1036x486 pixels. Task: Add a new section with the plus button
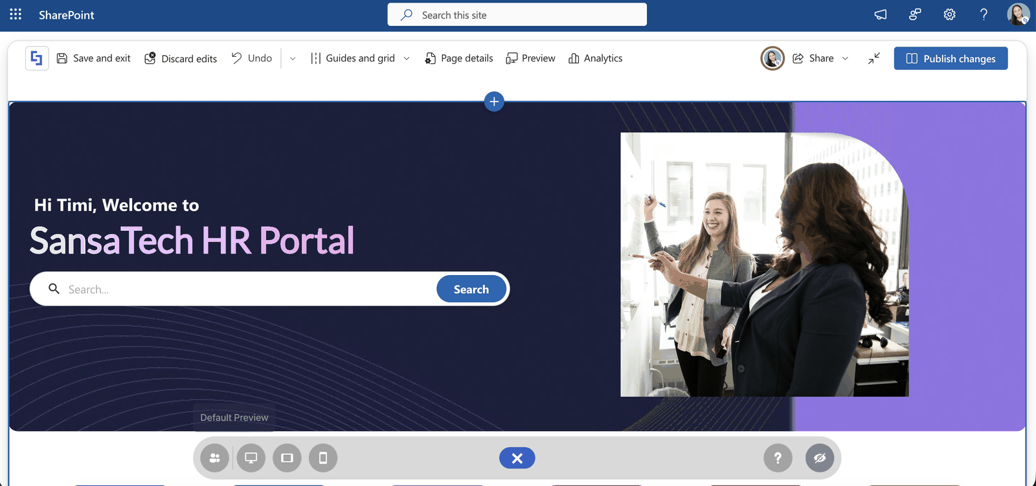(494, 102)
